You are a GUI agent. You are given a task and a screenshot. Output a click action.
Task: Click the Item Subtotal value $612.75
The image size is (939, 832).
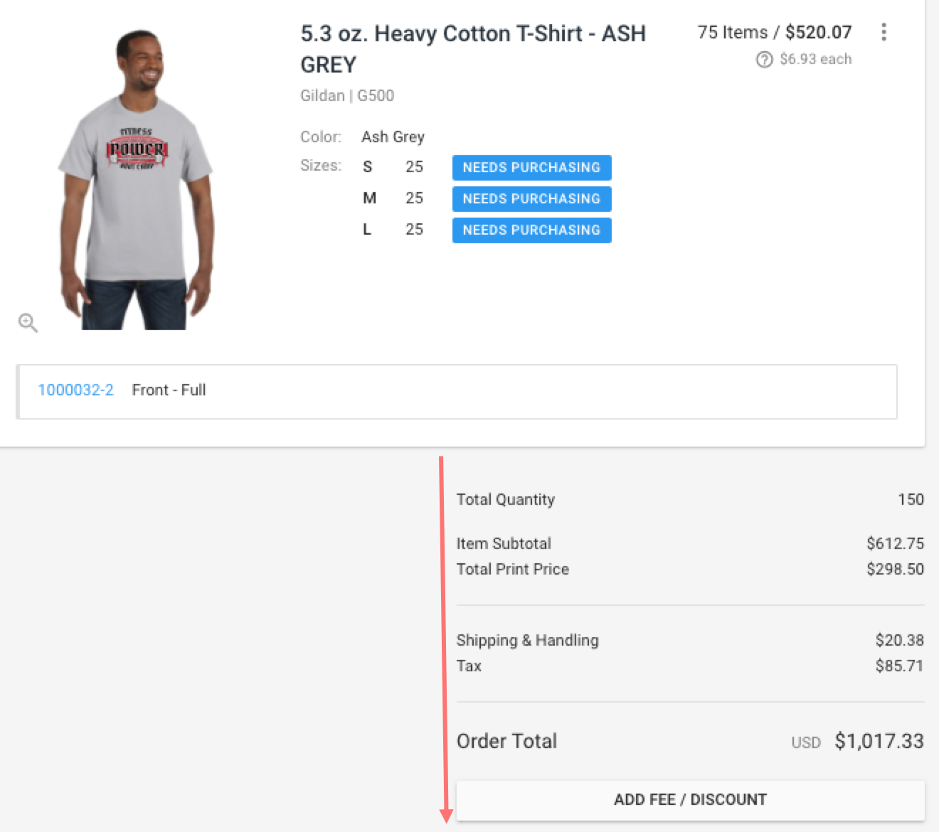(x=895, y=543)
